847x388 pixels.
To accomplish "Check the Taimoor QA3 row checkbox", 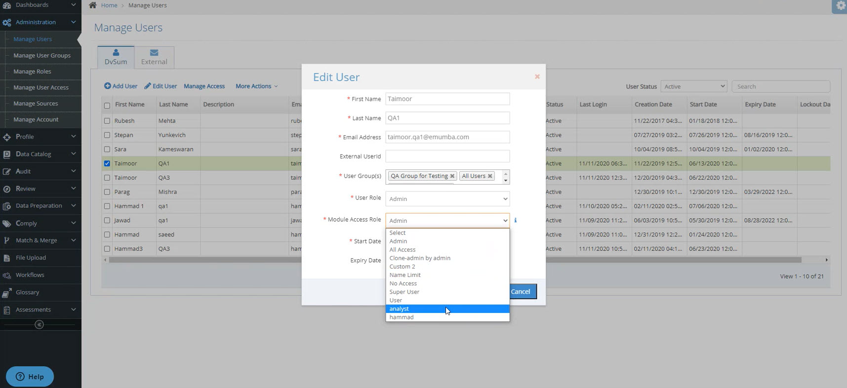I will point(107,178).
